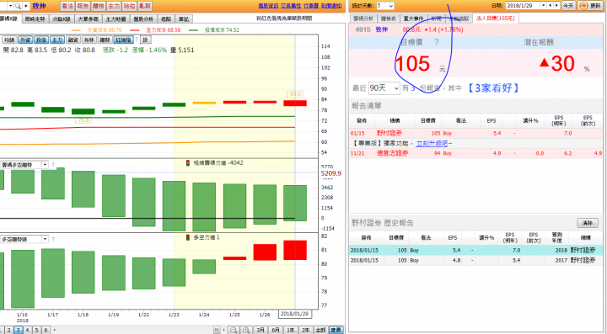Viewport: 607px width, 334px height.
Task: Go to next date arrow
Action: tap(556, 6)
